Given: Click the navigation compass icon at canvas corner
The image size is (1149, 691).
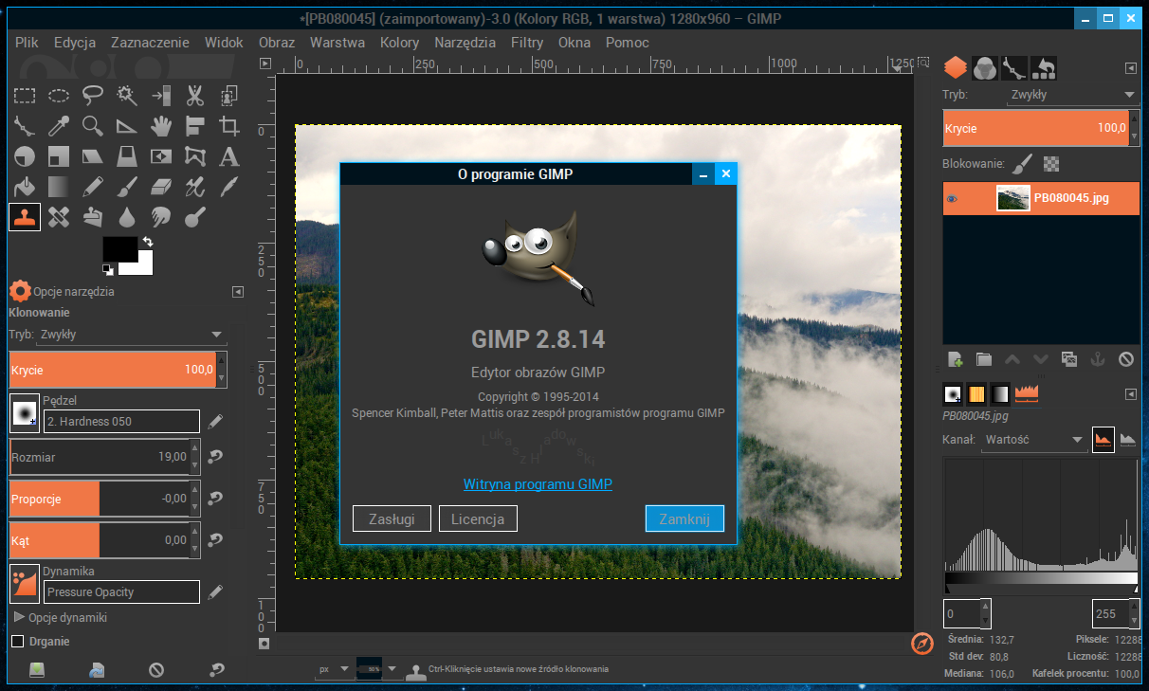Looking at the screenshot, I should click(x=922, y=644).
